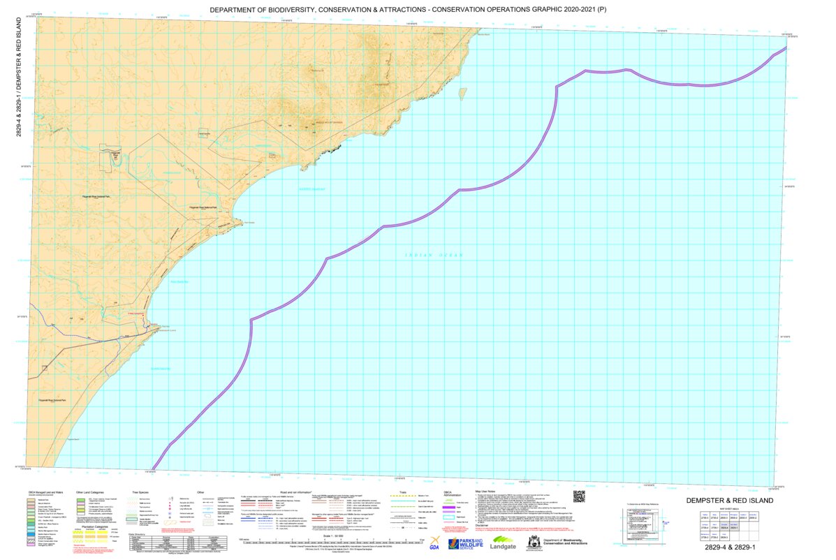Click the DEMPSTER & RED ISLAND title
The height and width of the screenshot is (560, 836).
731,500
